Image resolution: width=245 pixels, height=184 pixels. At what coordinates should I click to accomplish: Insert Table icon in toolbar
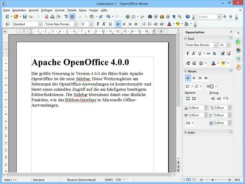pos(133,16)
